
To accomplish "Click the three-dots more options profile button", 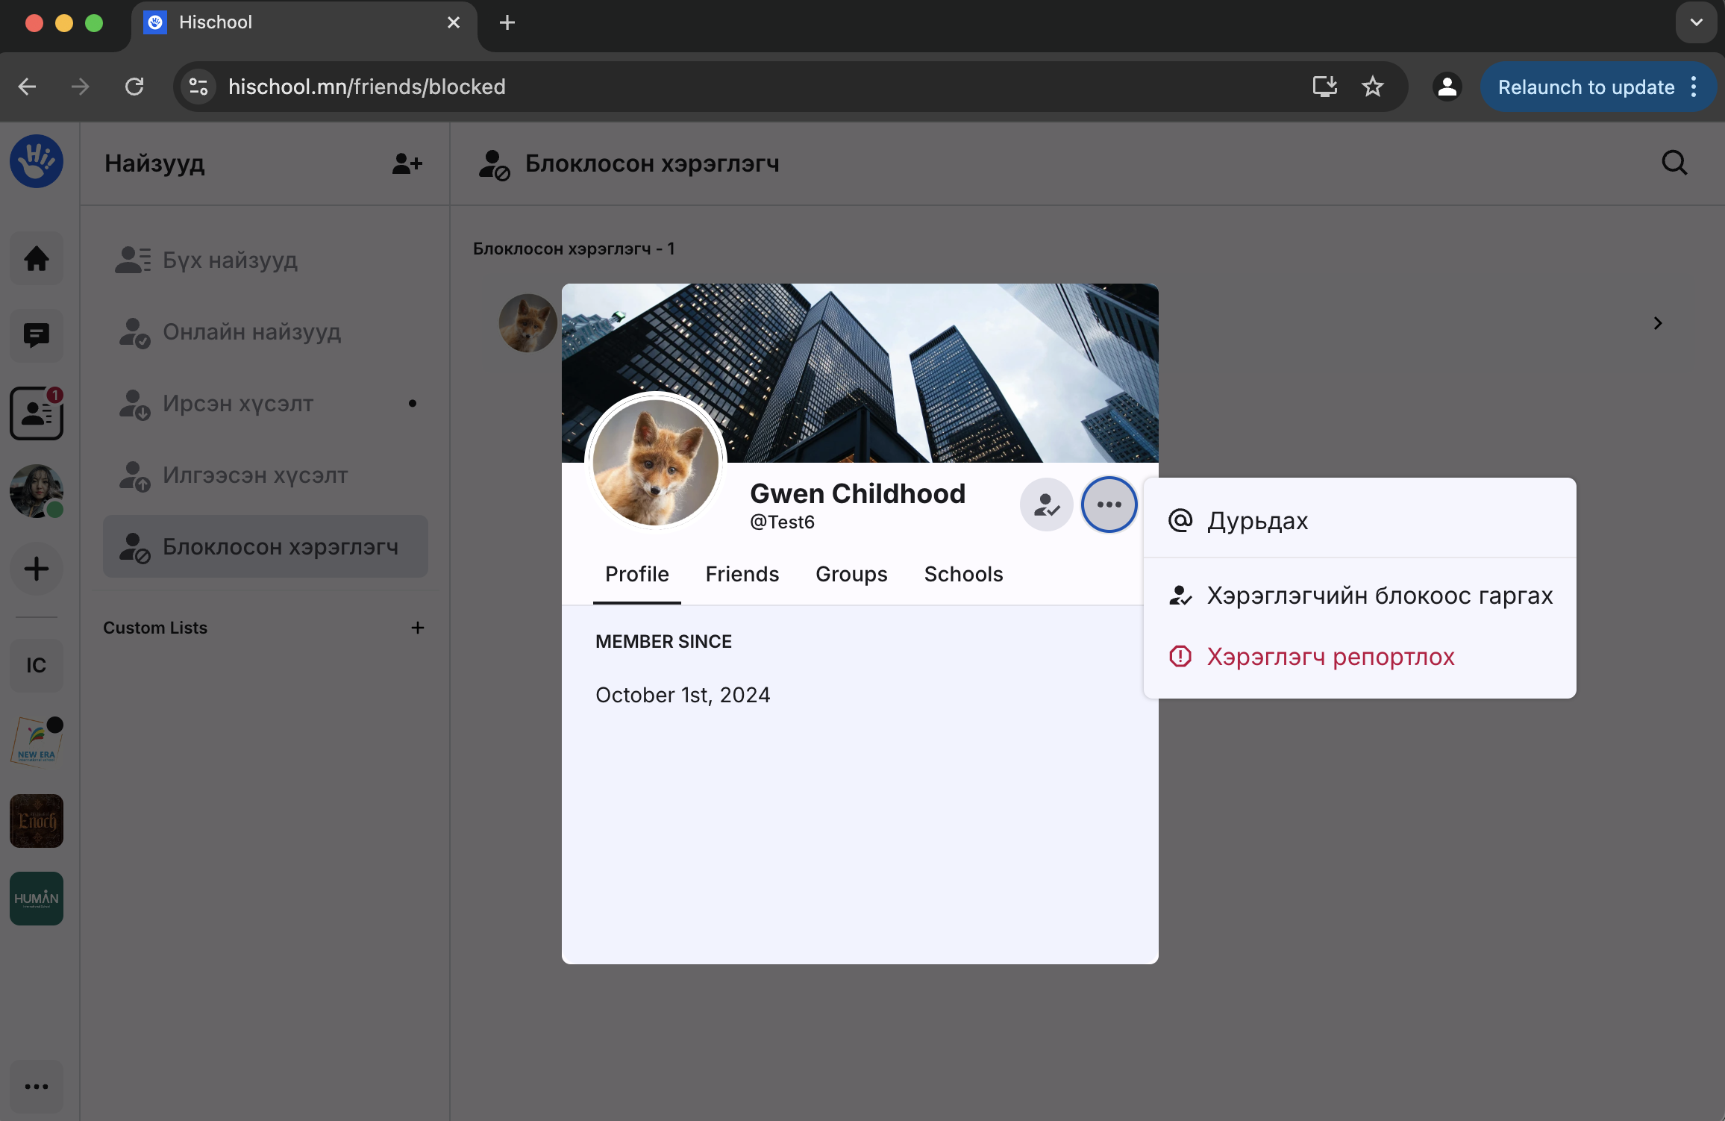I will (1109, 505).
